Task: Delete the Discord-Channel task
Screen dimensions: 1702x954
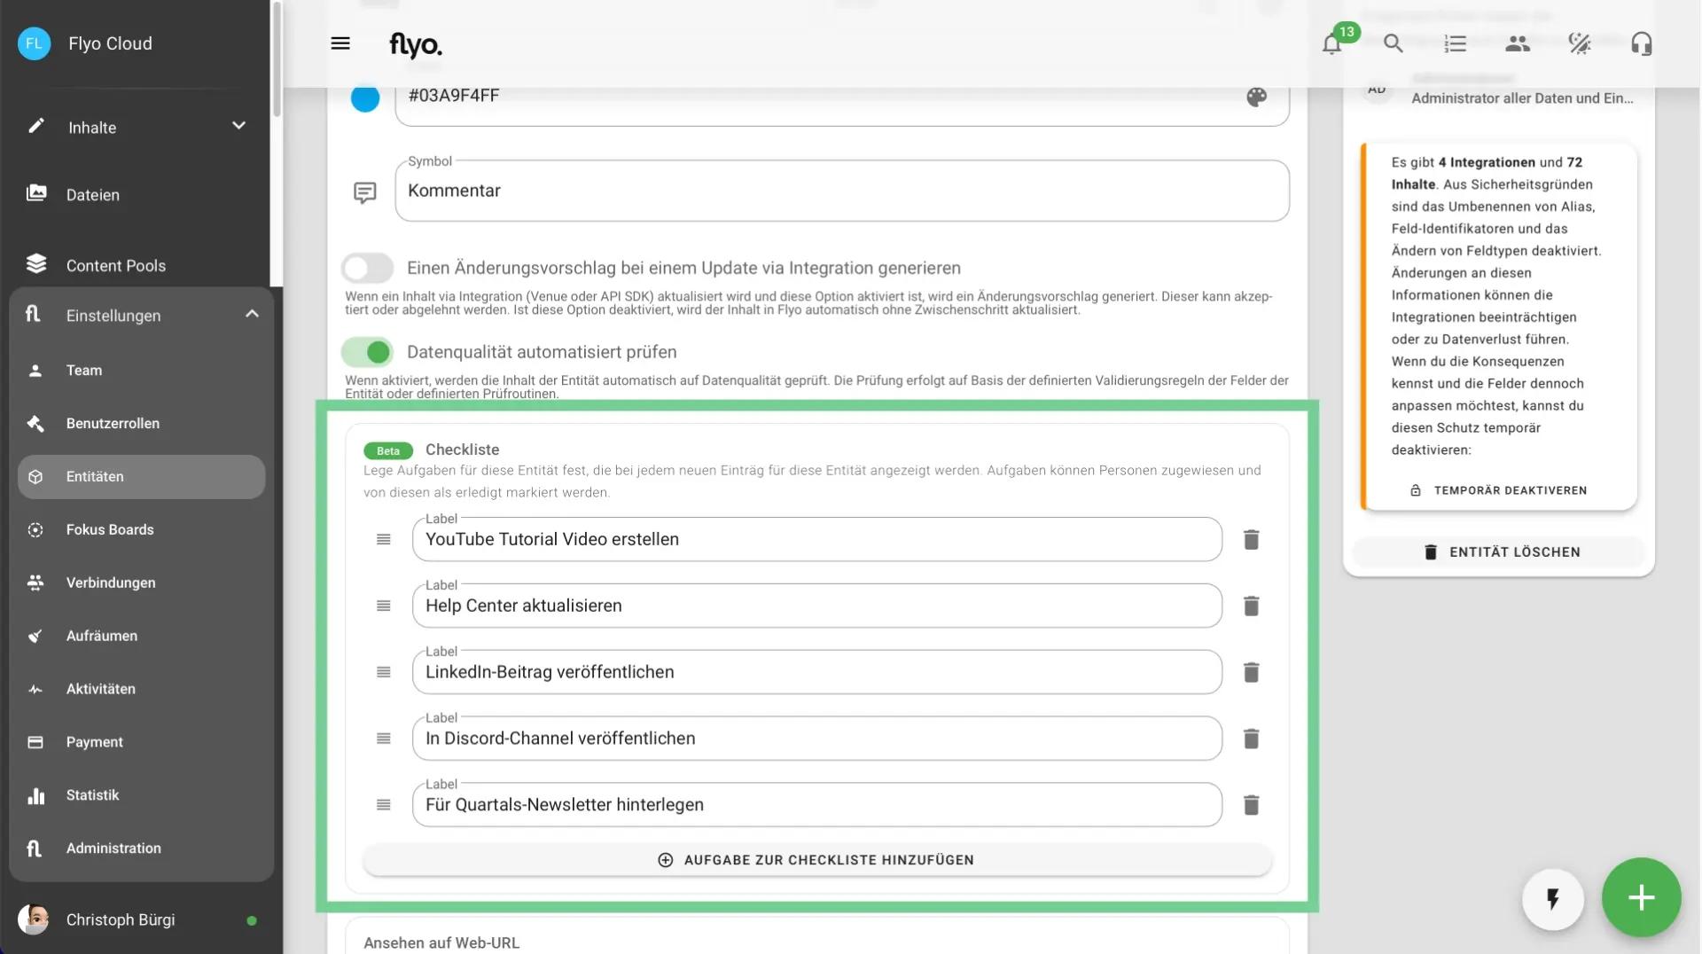Action: [x=1251, y=739]
